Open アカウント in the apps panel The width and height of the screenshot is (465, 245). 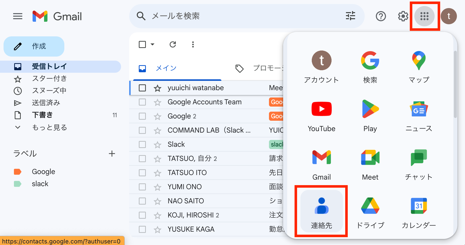pos(321,67)
